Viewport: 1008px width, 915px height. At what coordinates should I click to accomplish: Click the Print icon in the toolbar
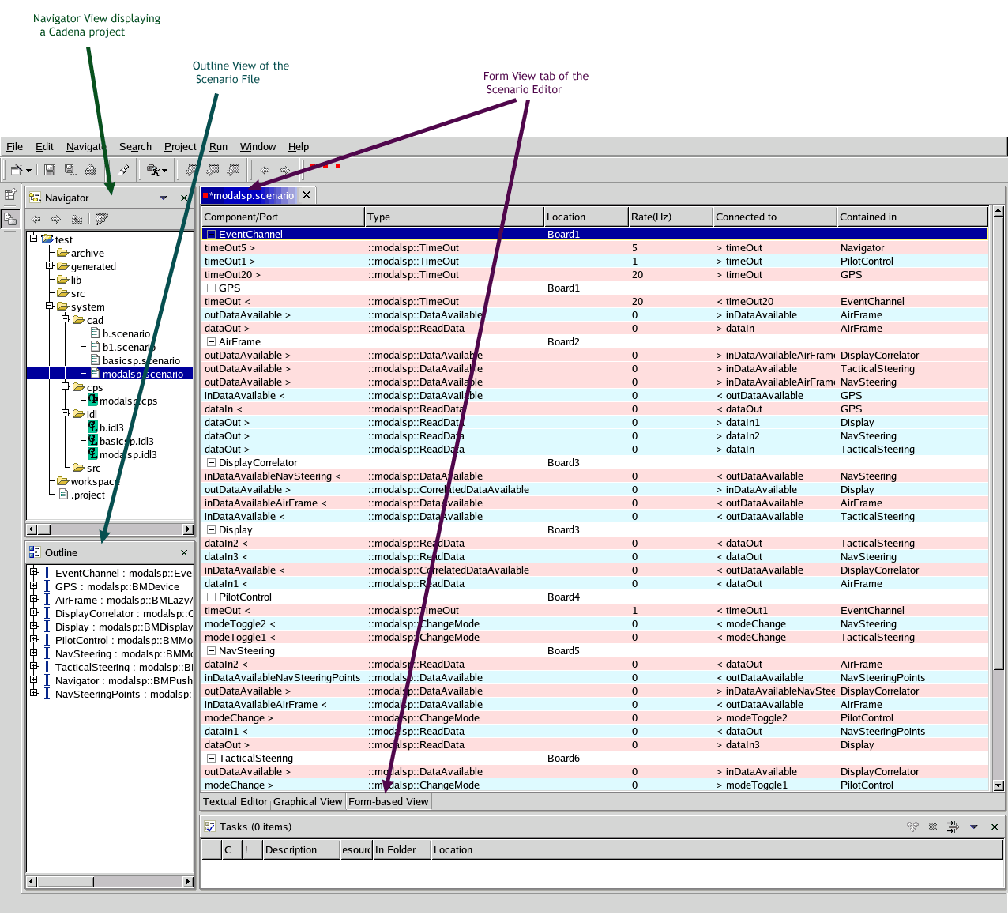point(91,170)
